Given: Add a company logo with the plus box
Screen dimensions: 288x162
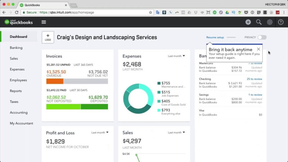Looking at the screenshot, I should click(x=48, y=37).
